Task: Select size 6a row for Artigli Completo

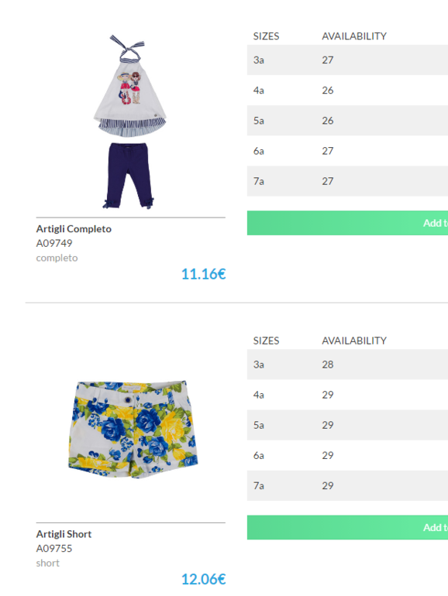Action: pyautogui.click(x=347, y=151)
